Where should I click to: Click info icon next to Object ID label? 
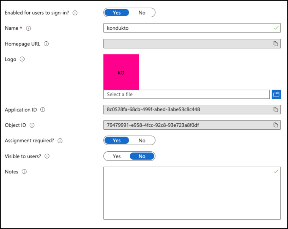(32, 125)
